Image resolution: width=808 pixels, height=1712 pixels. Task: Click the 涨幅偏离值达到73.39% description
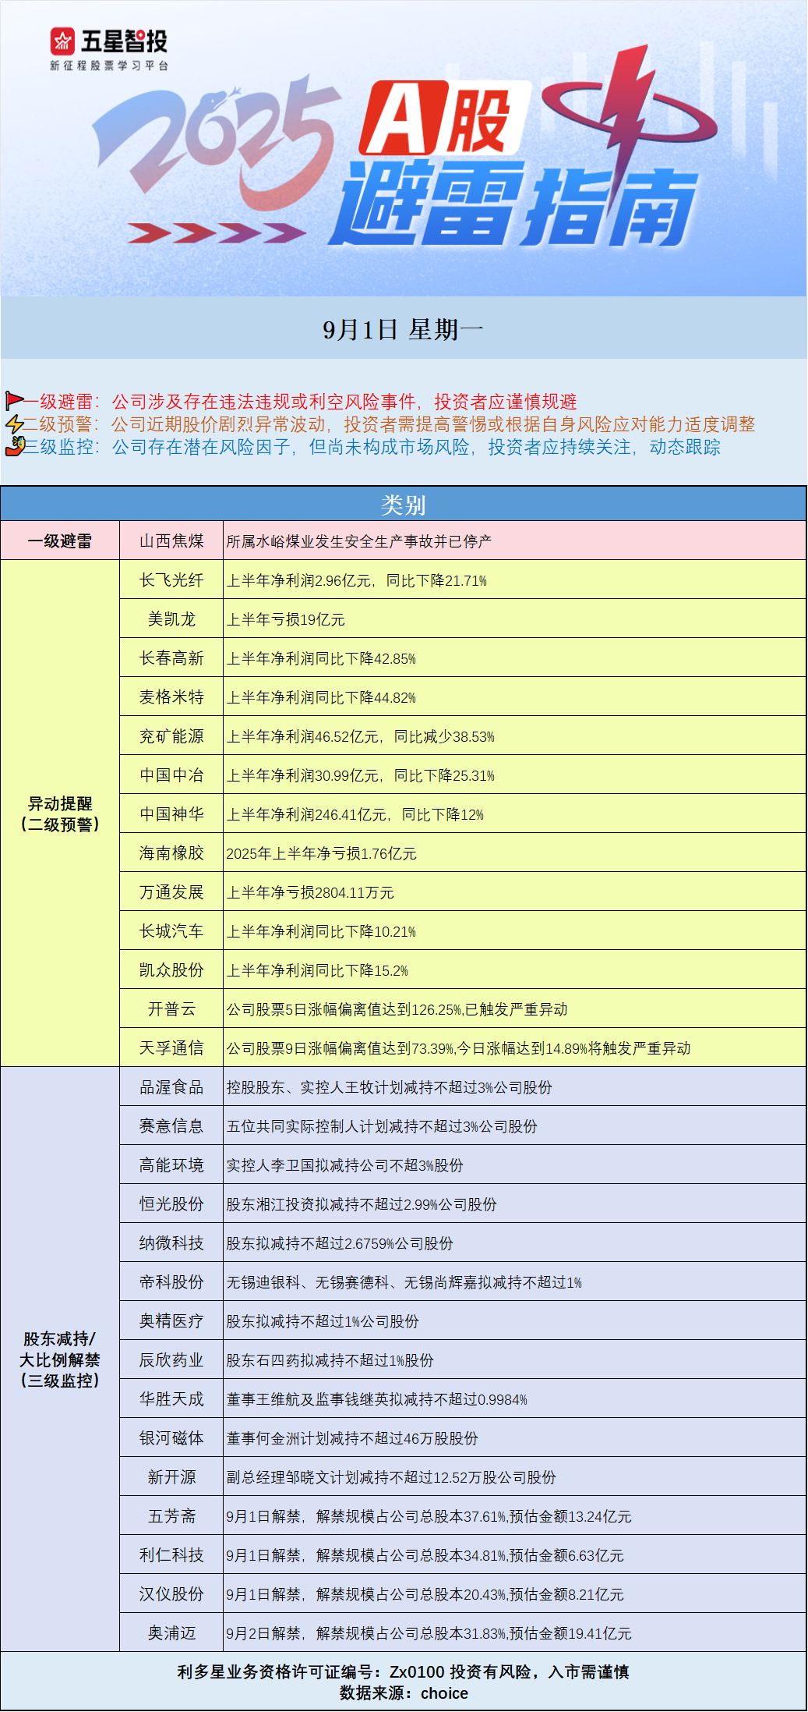458,1048
